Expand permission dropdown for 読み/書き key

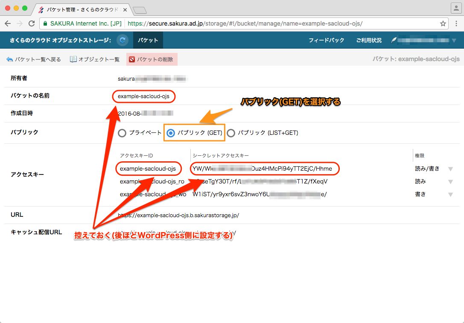[x=450, y=169]
